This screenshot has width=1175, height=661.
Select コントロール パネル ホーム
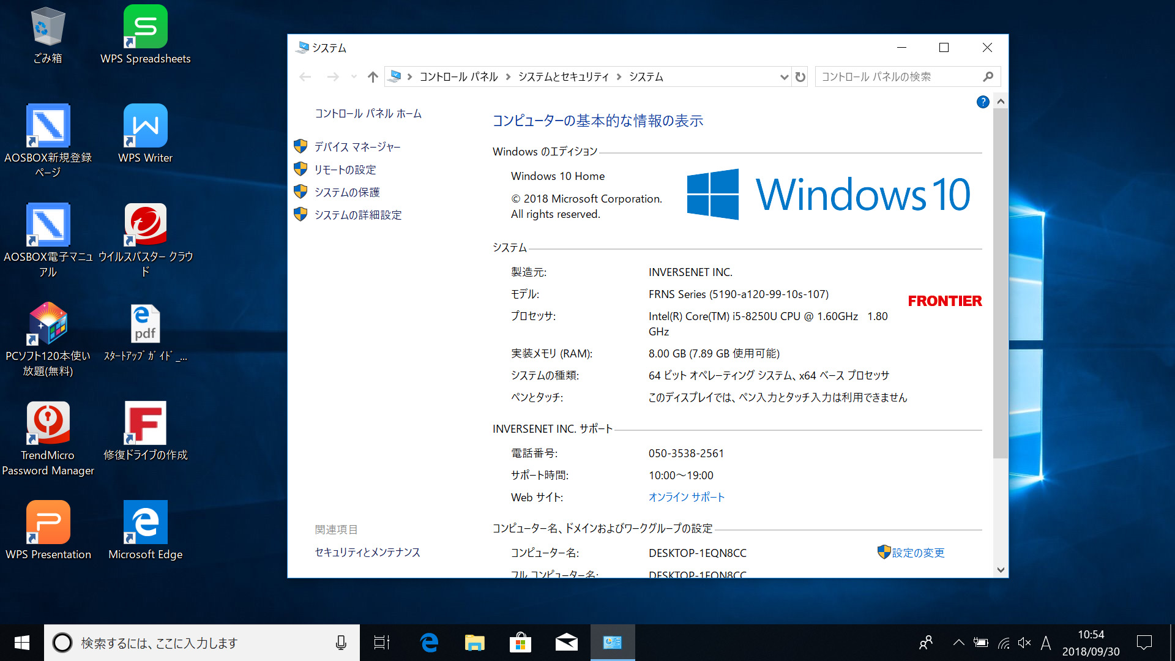[x=367, y=113]
